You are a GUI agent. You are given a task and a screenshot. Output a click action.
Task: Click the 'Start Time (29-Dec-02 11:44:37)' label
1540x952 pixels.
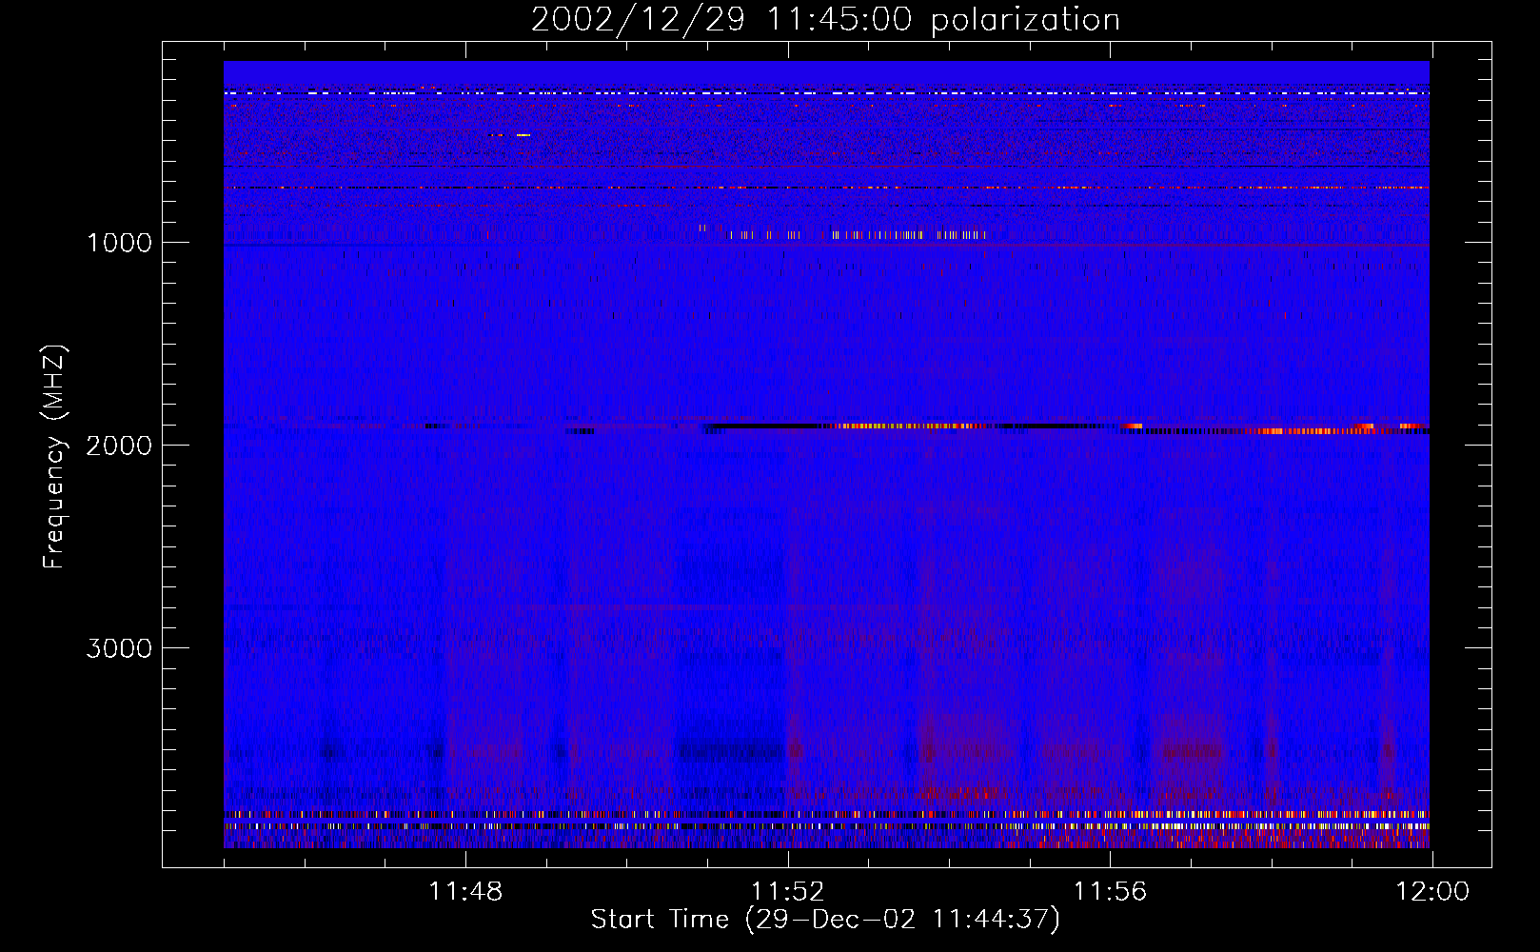[x=825, y=920]
